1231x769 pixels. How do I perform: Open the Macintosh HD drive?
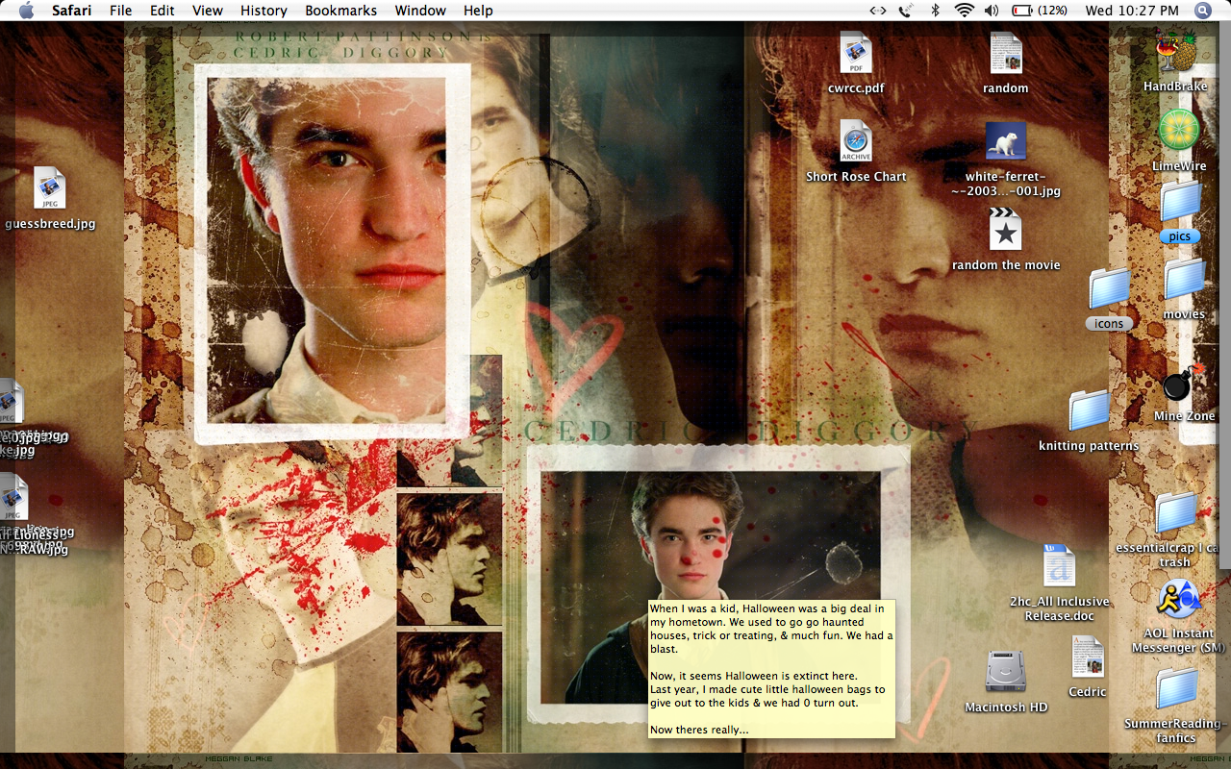1005,673
